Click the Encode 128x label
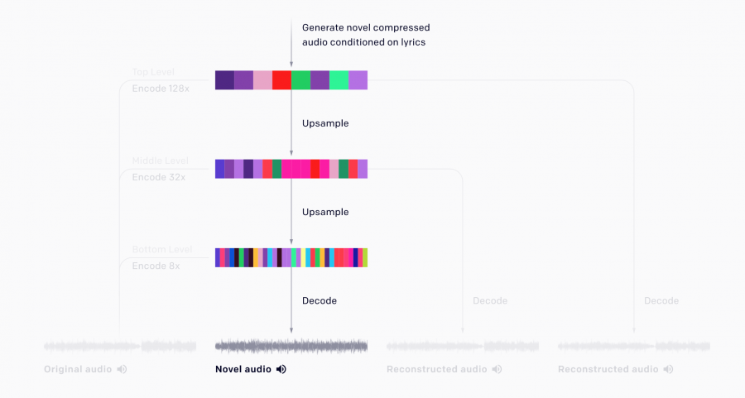745x398 pixels. (161, 88)
